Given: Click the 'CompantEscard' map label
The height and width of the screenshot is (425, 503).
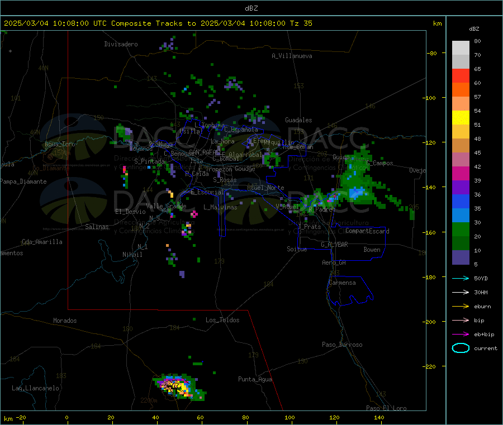Looking at the screenshot, I should (367, 231).
